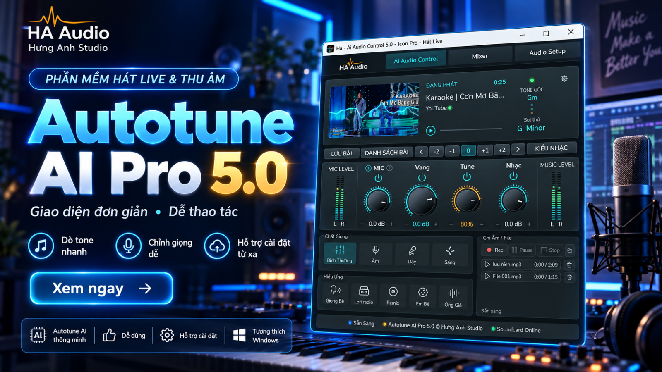Click the Vang reverb knob
This screenshot has height=372, width=662.
421,200
